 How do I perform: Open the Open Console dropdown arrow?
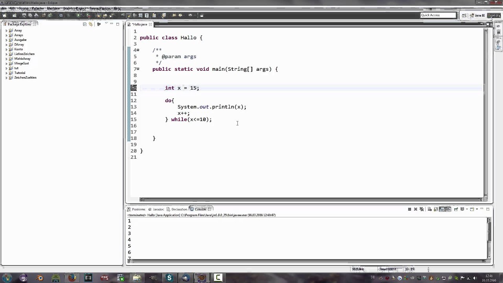pos(477,209)
